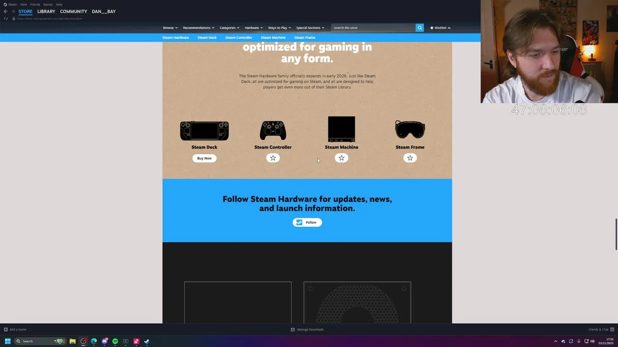Click the Steam Frame headset icon
Image resolution: width=618 pixels, height=347 pixels.
coord(410,129)
